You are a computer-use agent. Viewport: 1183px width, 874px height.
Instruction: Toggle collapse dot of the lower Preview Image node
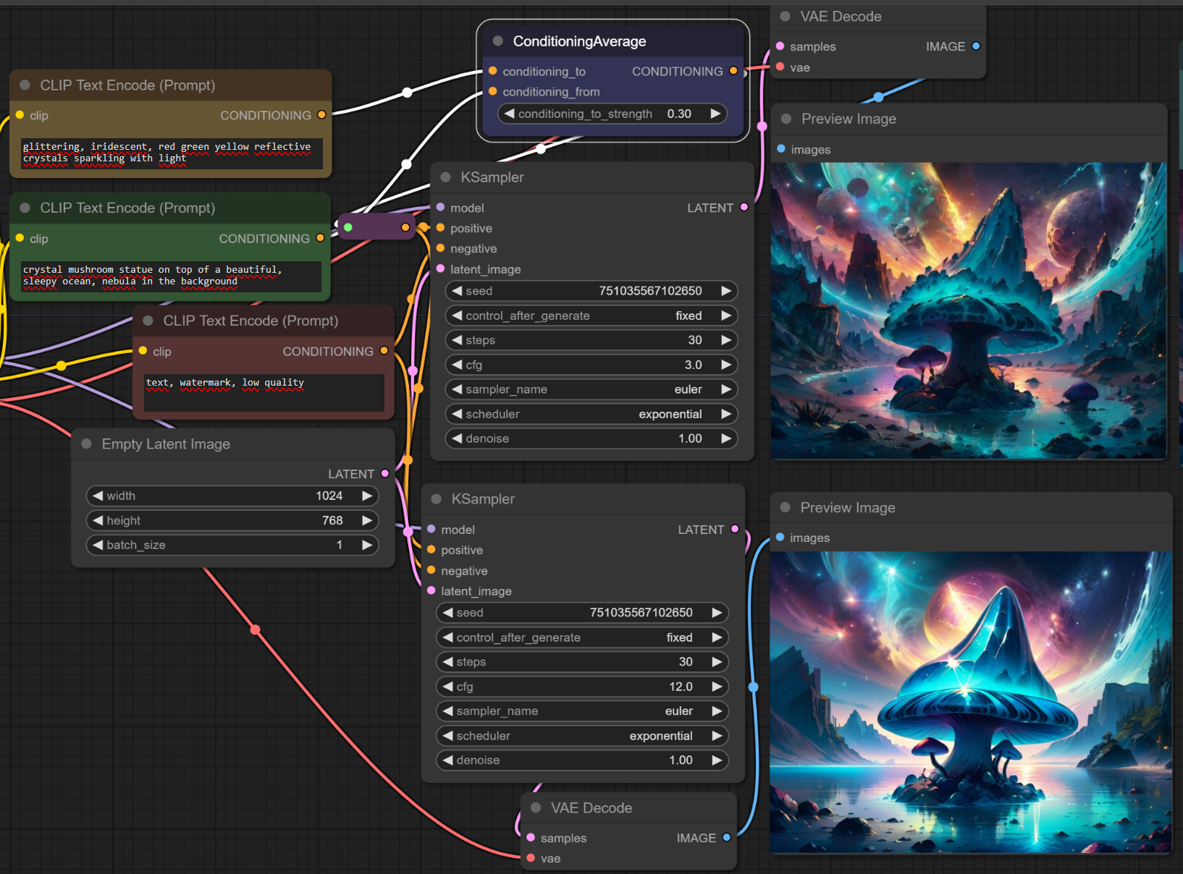click(x=785, y=508)
